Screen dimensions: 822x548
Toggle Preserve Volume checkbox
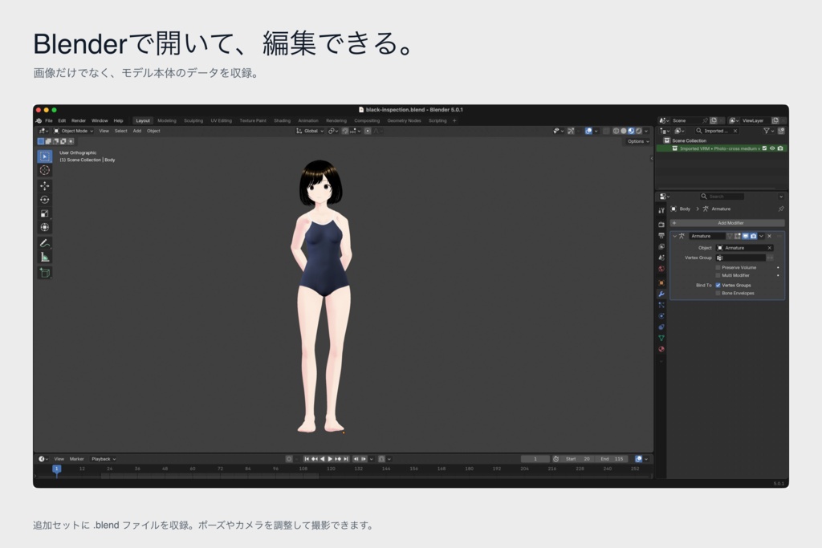[718, 267]
